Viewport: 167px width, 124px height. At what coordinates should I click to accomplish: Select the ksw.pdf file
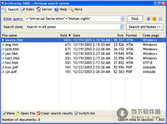tap(12, 67)
